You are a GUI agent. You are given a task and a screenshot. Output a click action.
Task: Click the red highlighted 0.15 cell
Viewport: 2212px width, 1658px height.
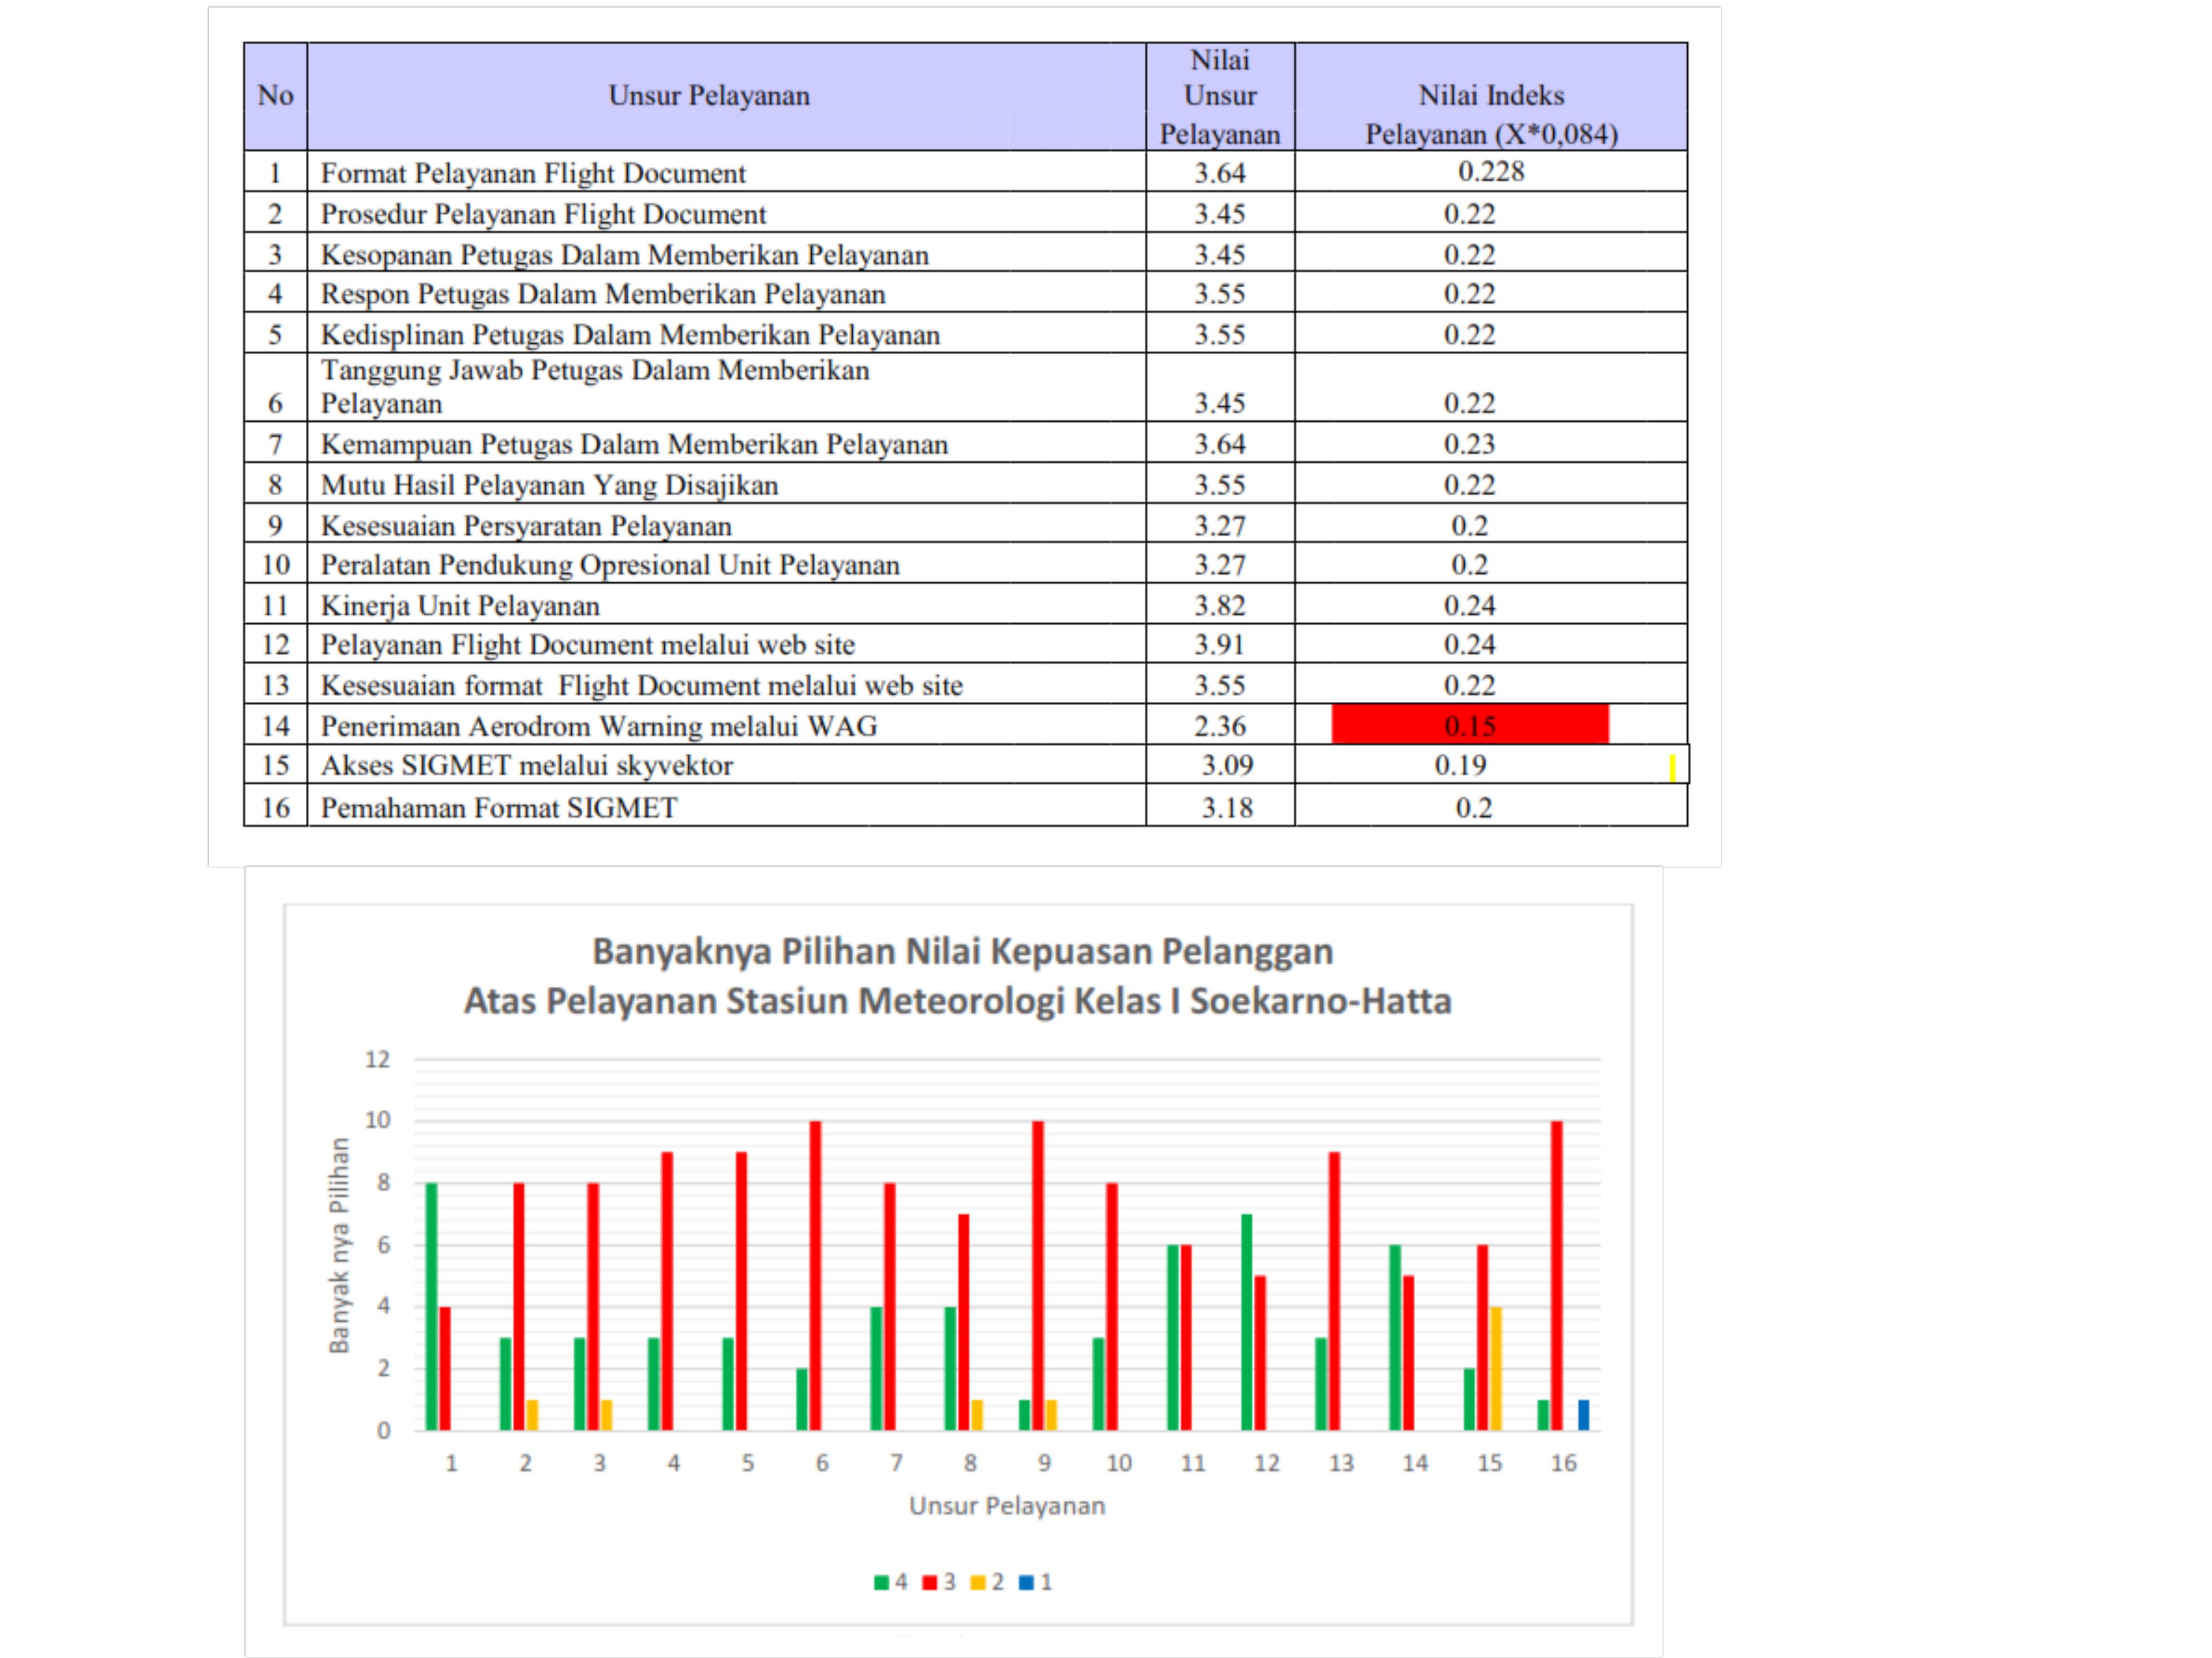click(x=1470, y=725)
